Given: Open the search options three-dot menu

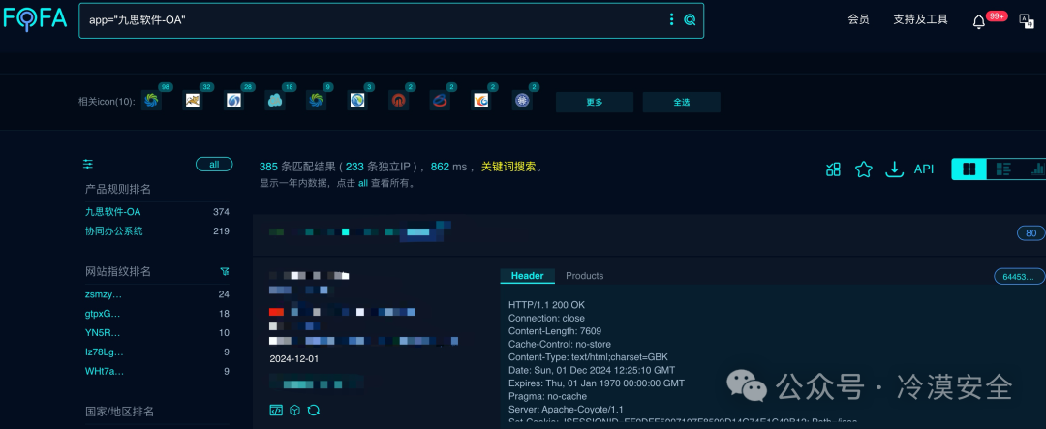Looking at the screenshot, I should coord(672,20).
